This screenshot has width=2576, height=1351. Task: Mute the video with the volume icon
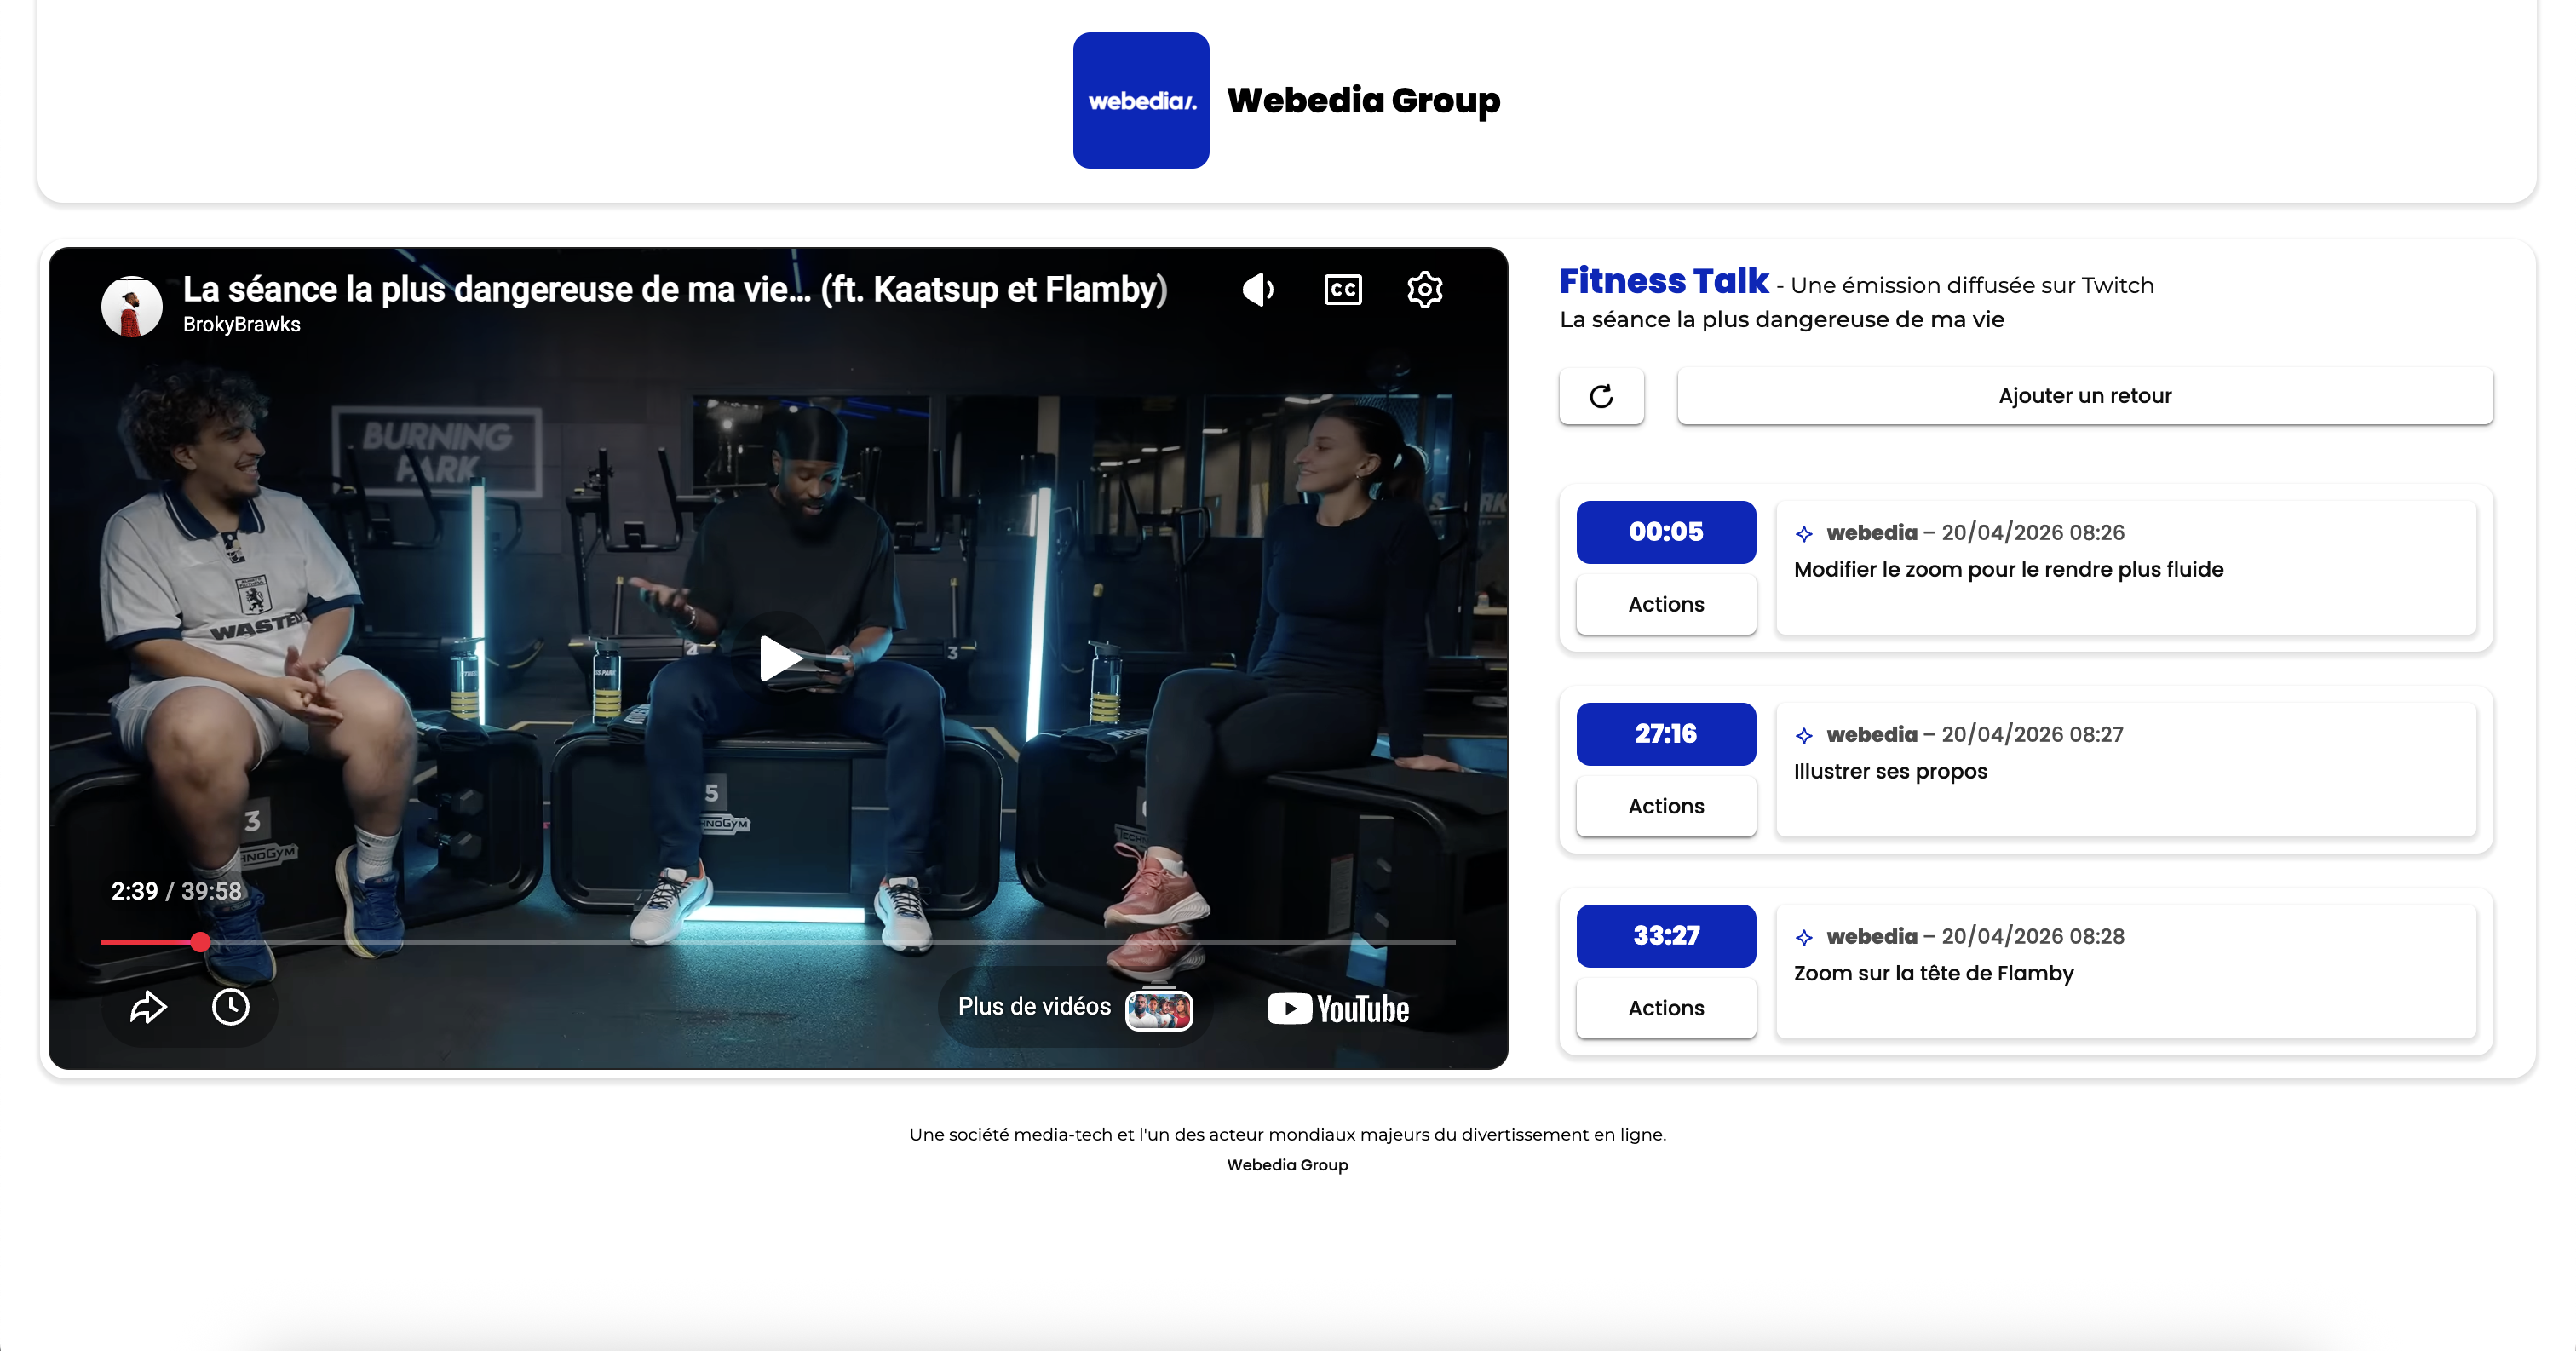click(1258, 289)
